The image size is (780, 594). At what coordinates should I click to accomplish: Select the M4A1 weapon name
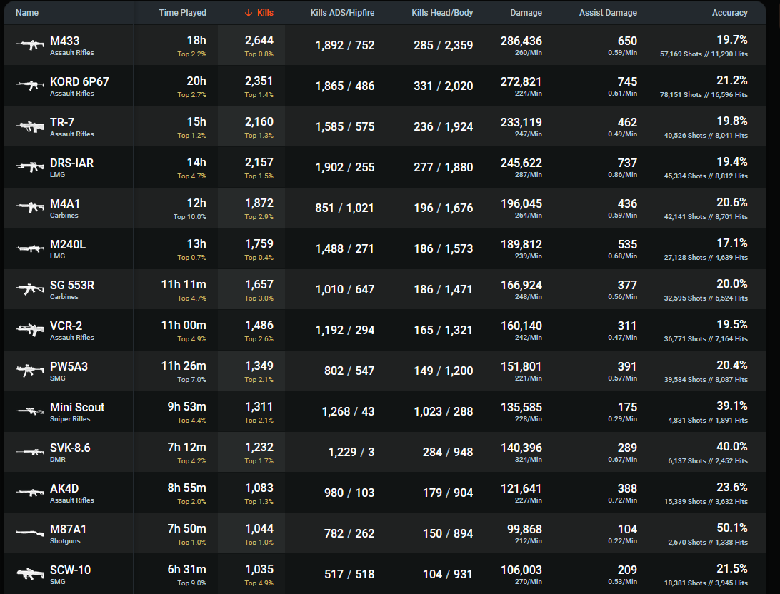pos(65,203)
